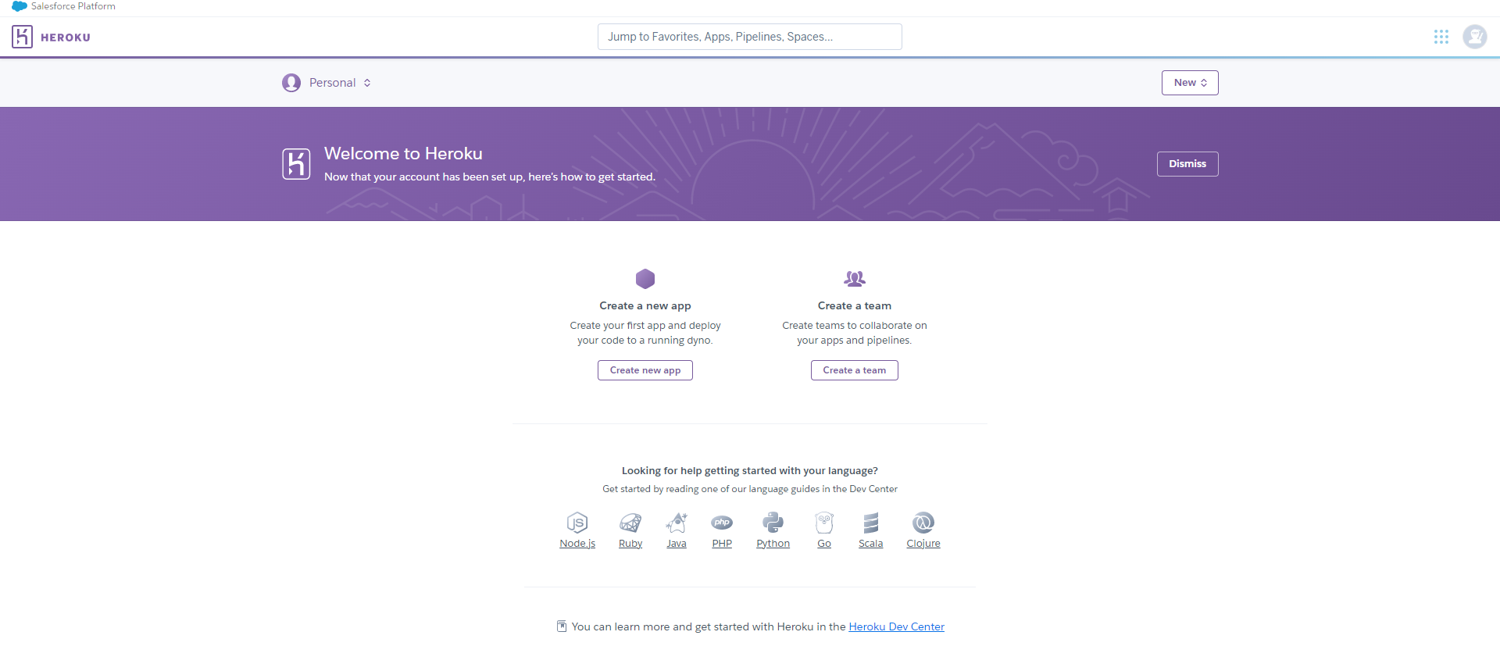The height and width of the screenshot is (671, 1500).
Task: Click the 'Create a team' heading
Action: pos(855,306)
